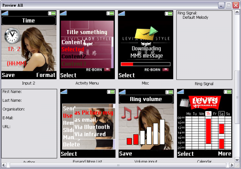This screenshot has height=169, width=241.
Task: Click Save softkey in Input 2 preview
Action: [8, 75]
